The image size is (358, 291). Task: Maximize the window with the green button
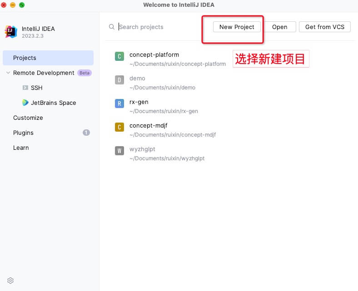pyautogui.click(x=22, y=5)
